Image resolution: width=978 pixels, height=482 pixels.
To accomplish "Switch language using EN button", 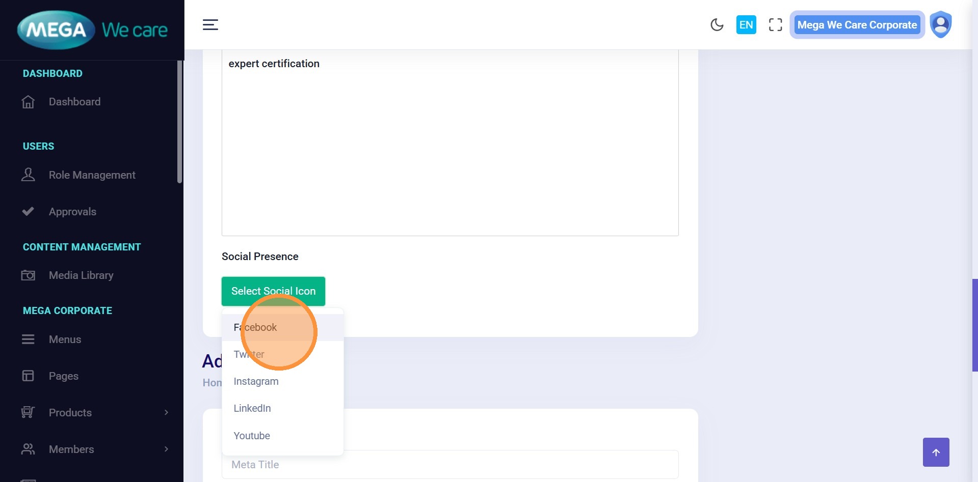I will point(746,24).
